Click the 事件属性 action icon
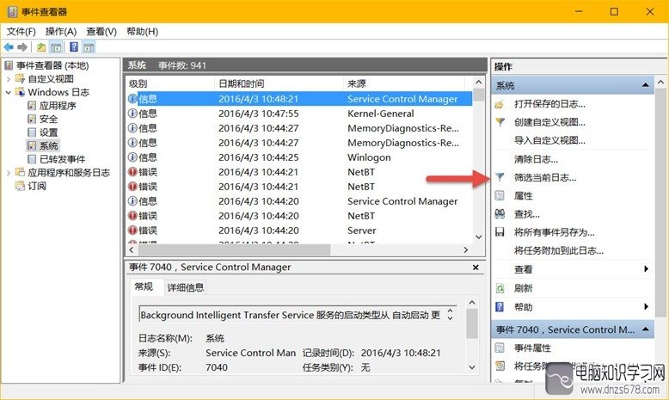 [x=500, y=348]
